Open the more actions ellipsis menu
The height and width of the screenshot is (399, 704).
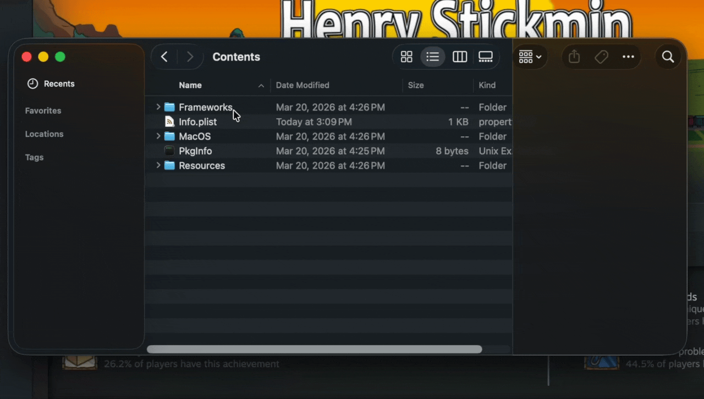click(628, 57)
